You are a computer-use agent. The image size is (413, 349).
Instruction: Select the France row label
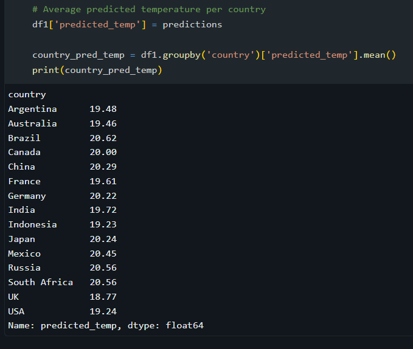click(24, 181)
